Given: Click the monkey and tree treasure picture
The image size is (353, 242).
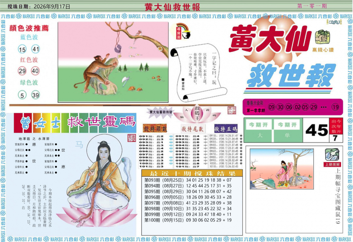Looking at the screenshot, I should [113, 62].
